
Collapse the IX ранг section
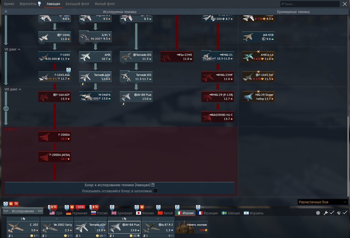(12, 129)
